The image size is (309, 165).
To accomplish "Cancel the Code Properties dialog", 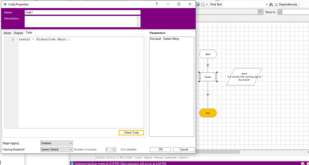I will click(x=183, y=150).
